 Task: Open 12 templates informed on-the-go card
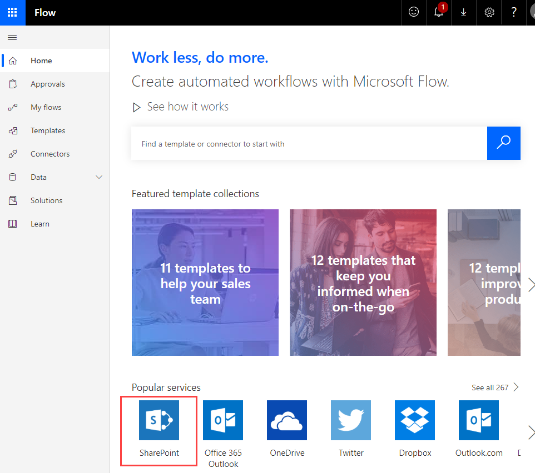coord(363,283)
